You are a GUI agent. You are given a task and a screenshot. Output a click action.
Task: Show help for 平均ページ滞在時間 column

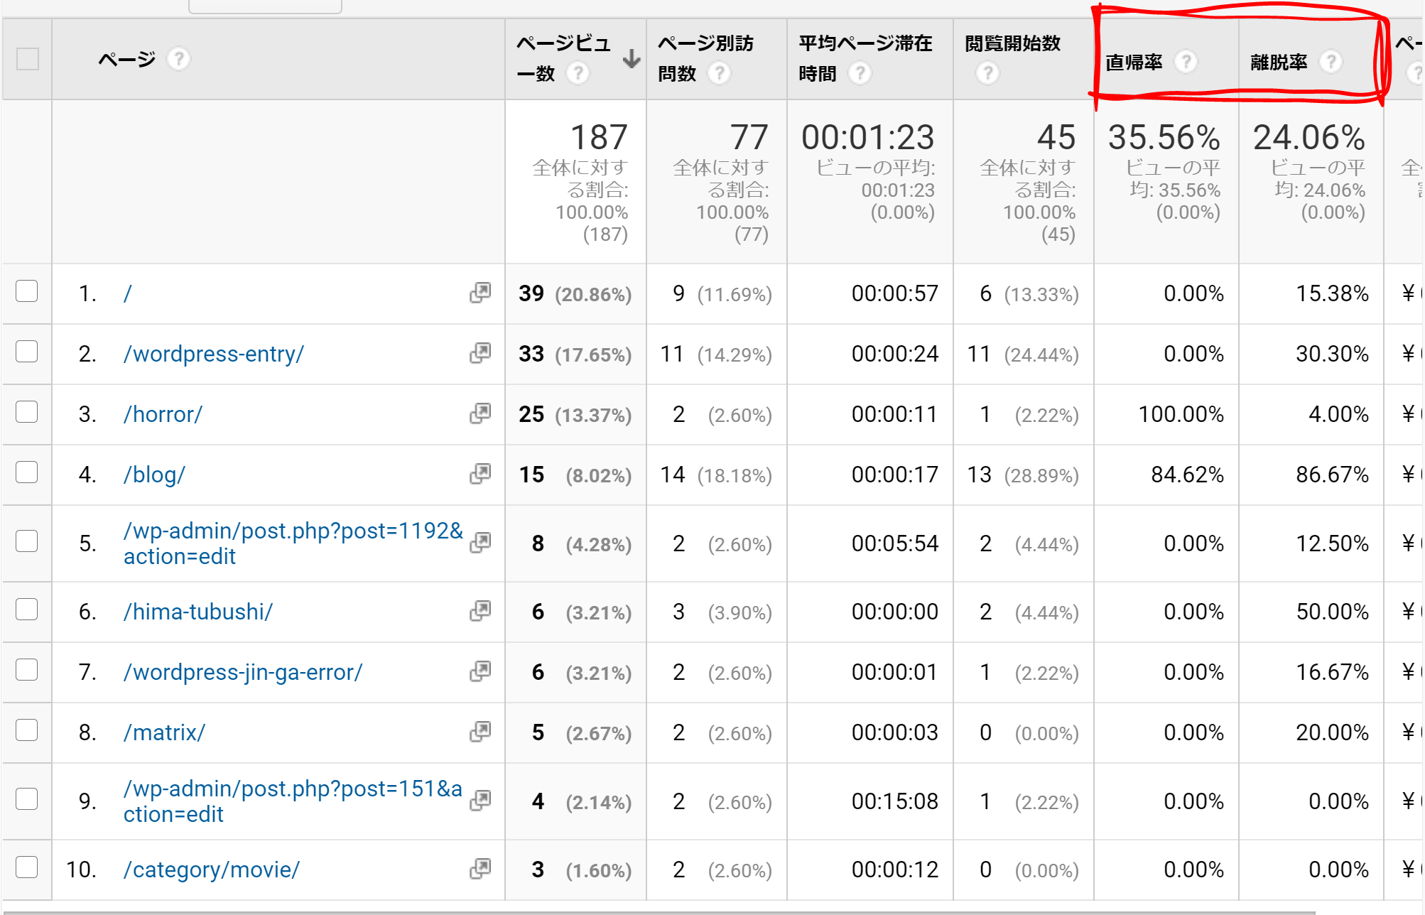[860, 73]
